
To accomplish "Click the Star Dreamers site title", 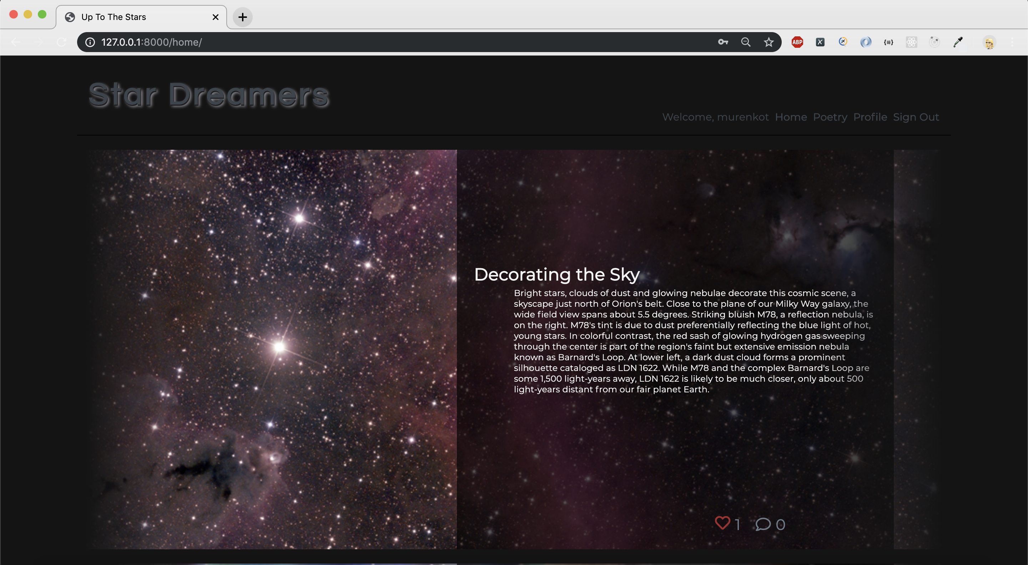I will pos(209,95).
